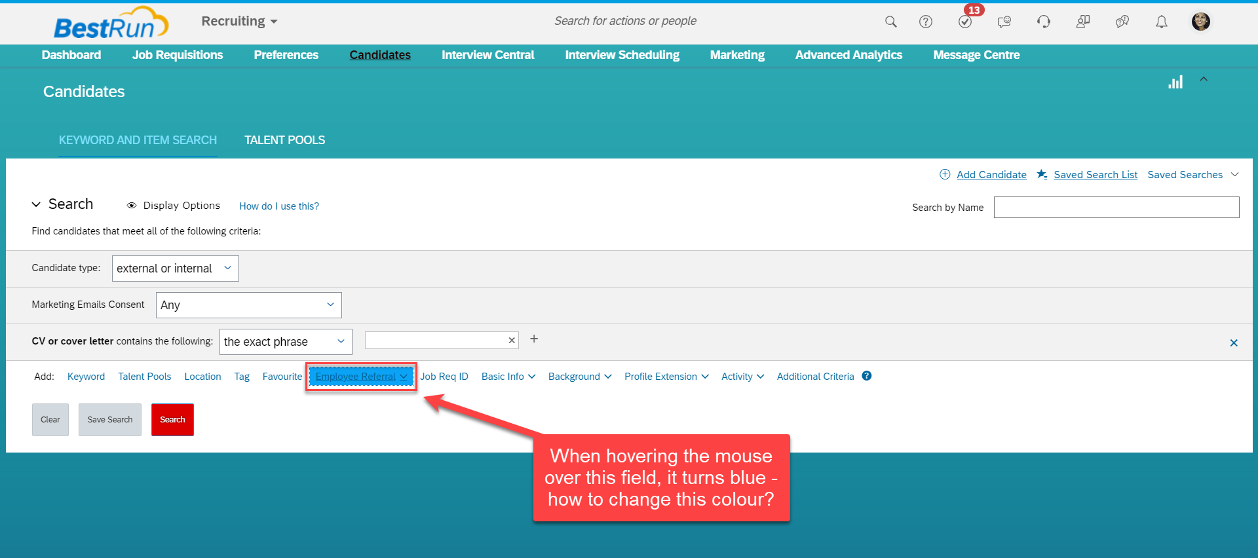1258x558 pixels.
Task: Open the Additional Criteria link
Action: click(816, 377)
